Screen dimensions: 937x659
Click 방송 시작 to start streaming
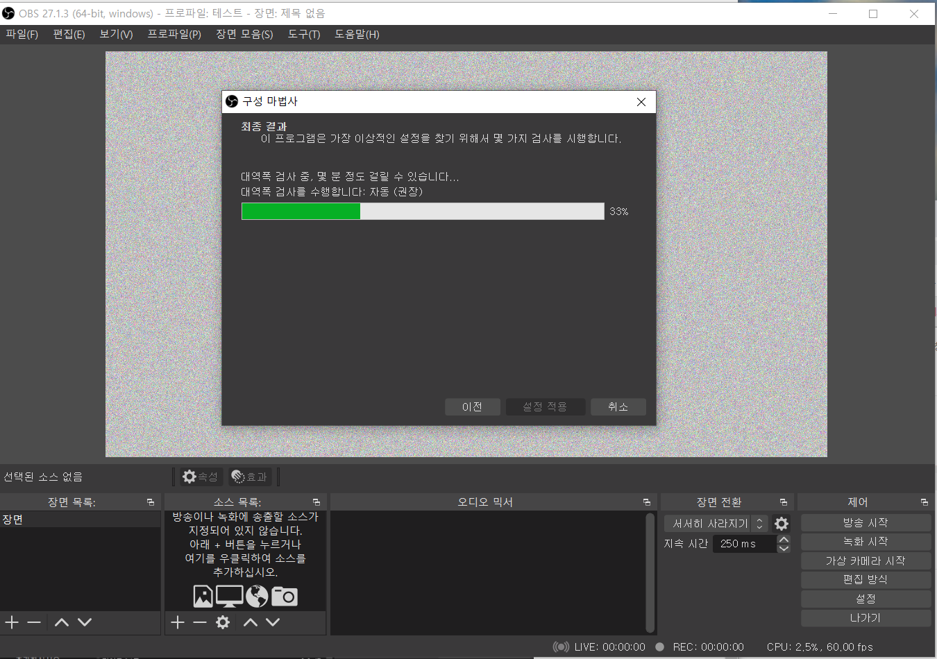[866, 522]
